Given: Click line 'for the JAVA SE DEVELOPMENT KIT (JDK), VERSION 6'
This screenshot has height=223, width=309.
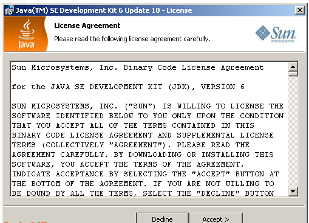Looking at the screenshot, I should click(128, 87).
